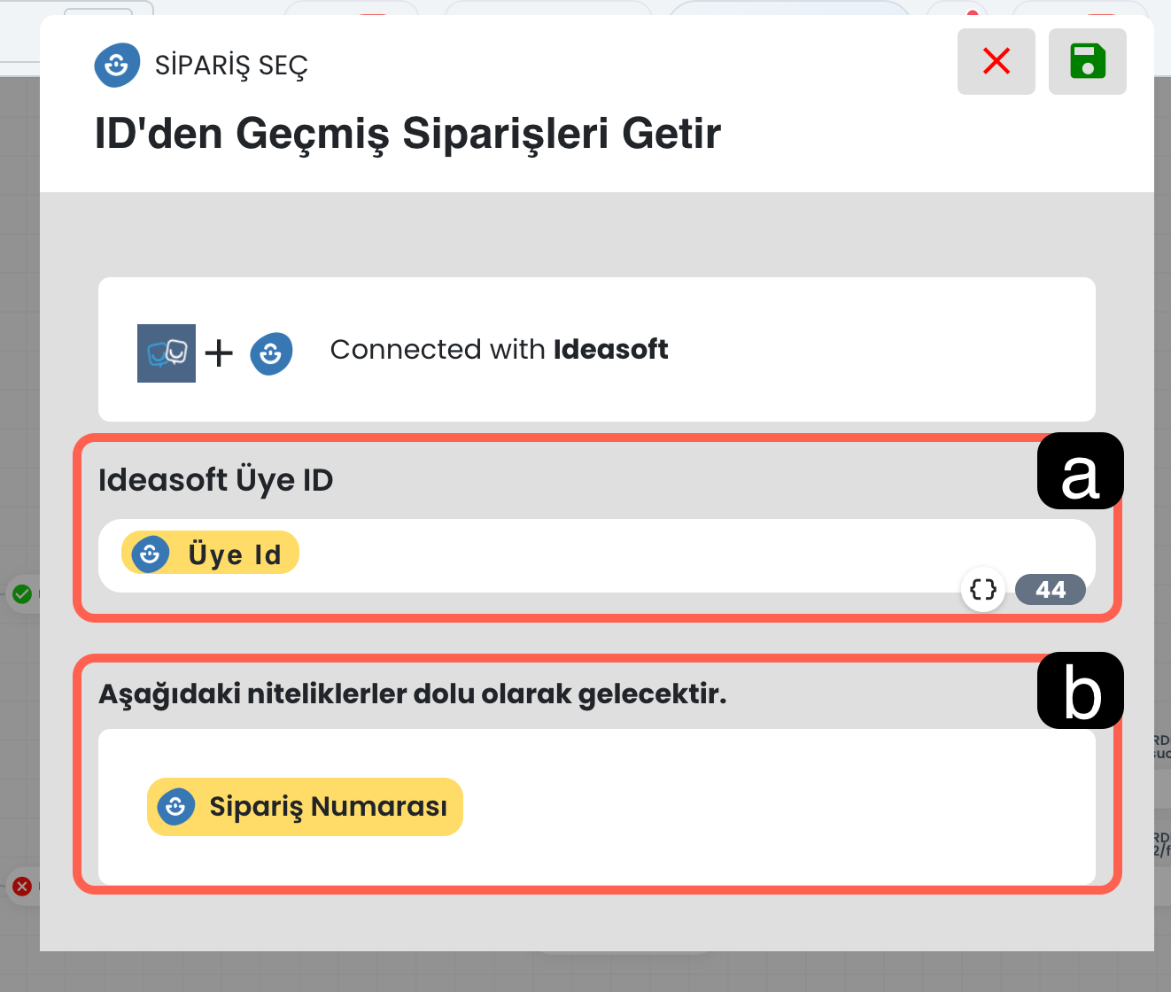Click inside the Ideasoft Üye ID input field
1171x992 pixels.
[620, 554]
